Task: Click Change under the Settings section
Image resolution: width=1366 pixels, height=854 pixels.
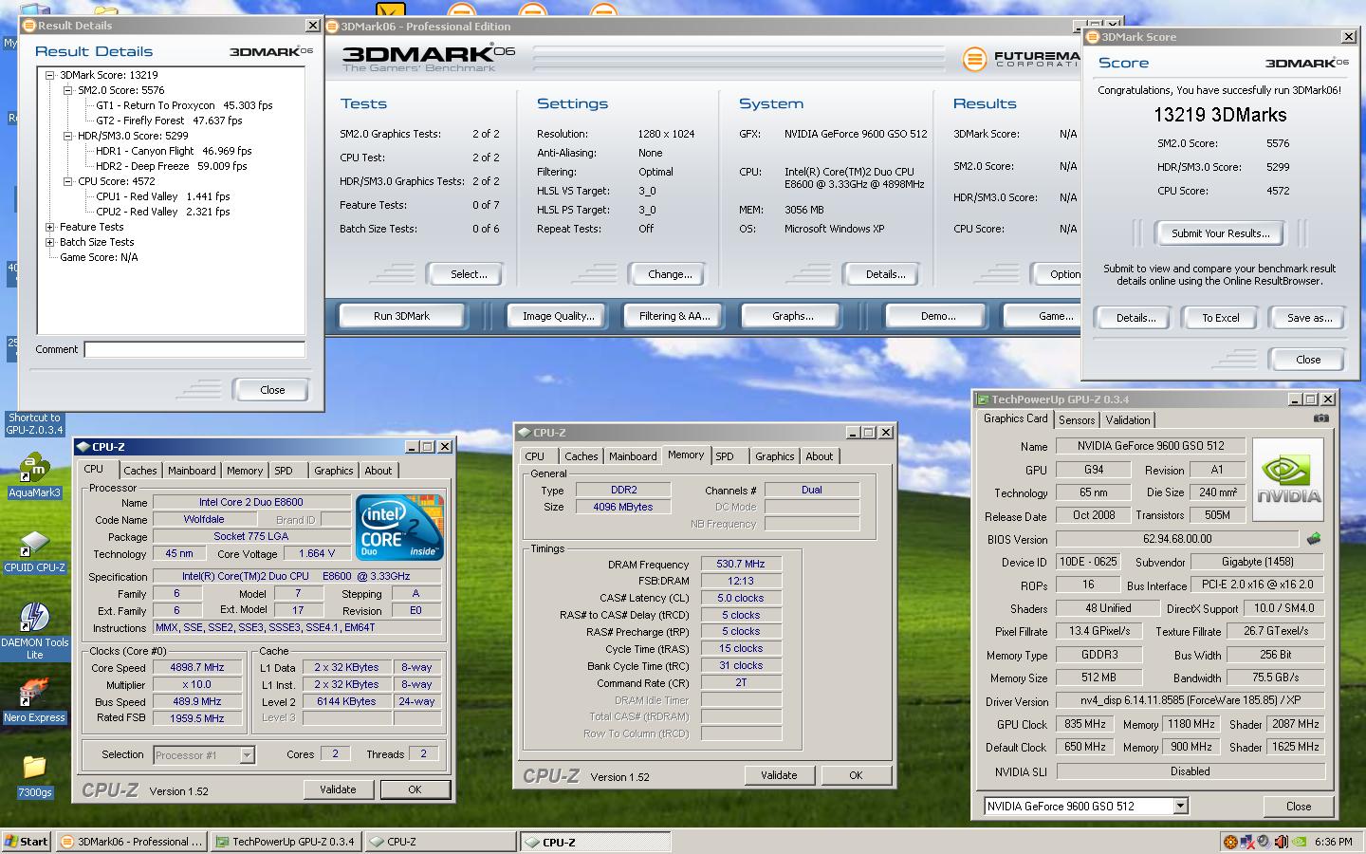Action: 670,274
